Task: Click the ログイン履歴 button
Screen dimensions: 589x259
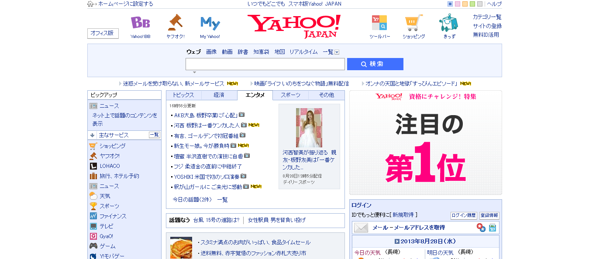Action: tap(464, 215)
